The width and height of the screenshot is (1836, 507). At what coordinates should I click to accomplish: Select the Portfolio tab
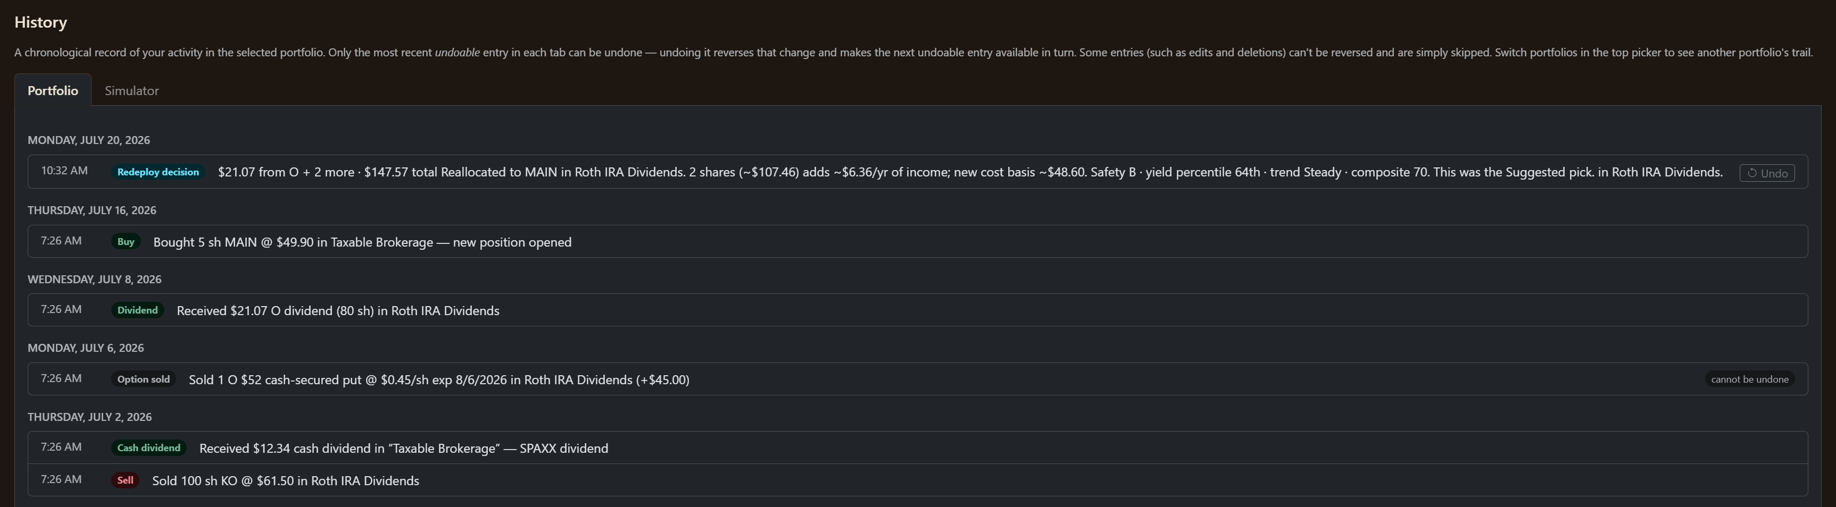[53, 90]
